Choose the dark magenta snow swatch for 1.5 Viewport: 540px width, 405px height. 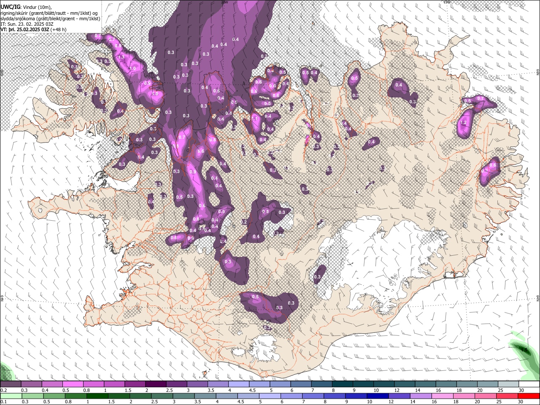coord(134,384)
